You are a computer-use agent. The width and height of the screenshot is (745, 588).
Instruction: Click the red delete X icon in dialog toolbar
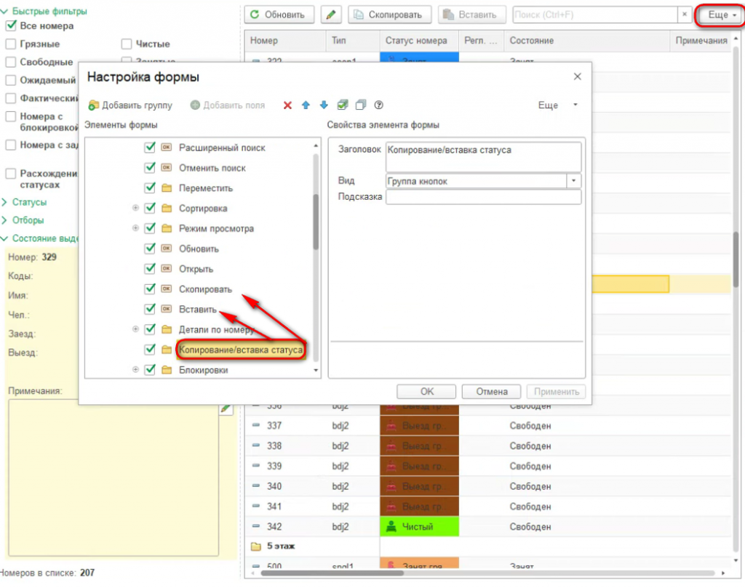click(x=287, y=105)
